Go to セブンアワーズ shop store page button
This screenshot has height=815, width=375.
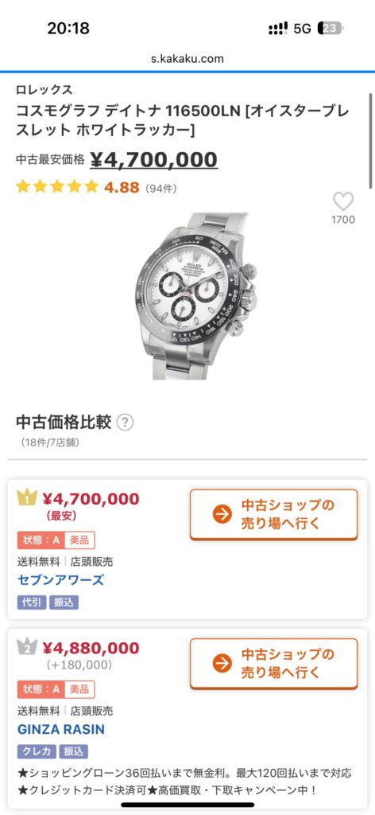point(273,515)
